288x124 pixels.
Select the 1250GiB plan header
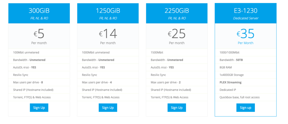click(x=108, y=13)
